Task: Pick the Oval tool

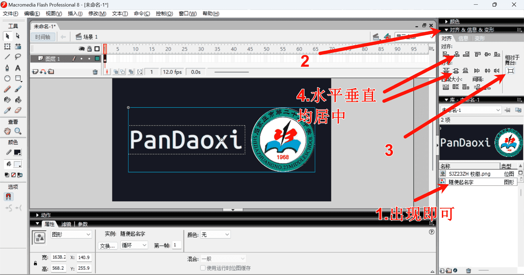Action: [7, 78]
